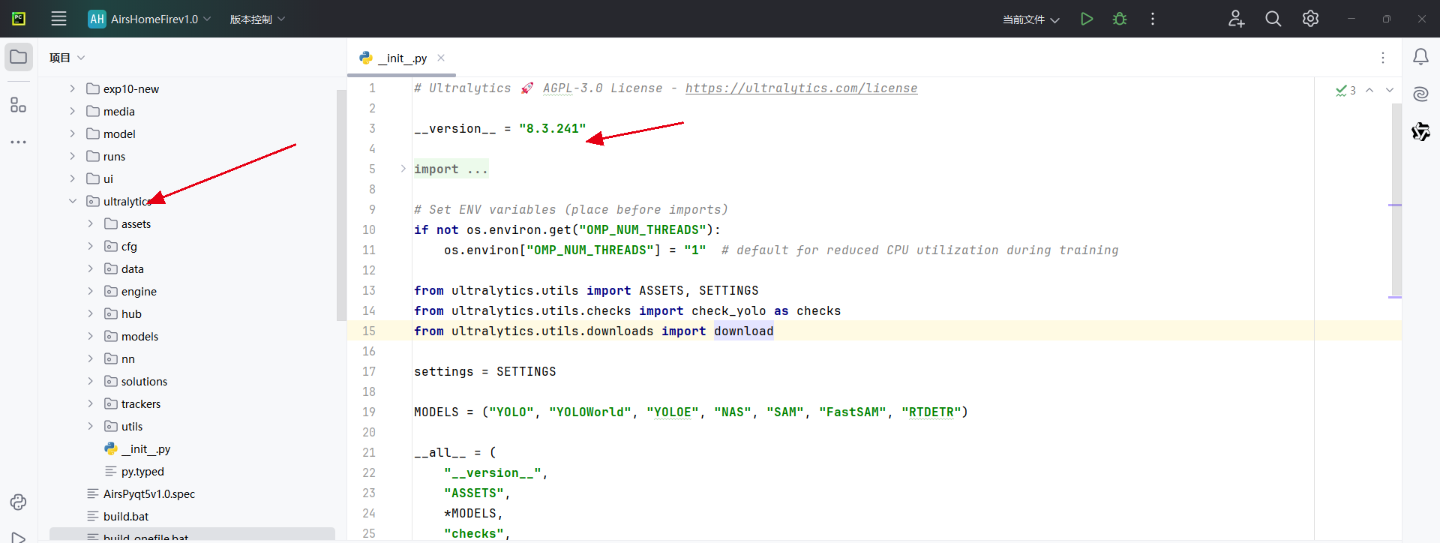Screen dimensions: 1440x543
Task: Open Code With Me add-user icon
Action: [1236, 19]
